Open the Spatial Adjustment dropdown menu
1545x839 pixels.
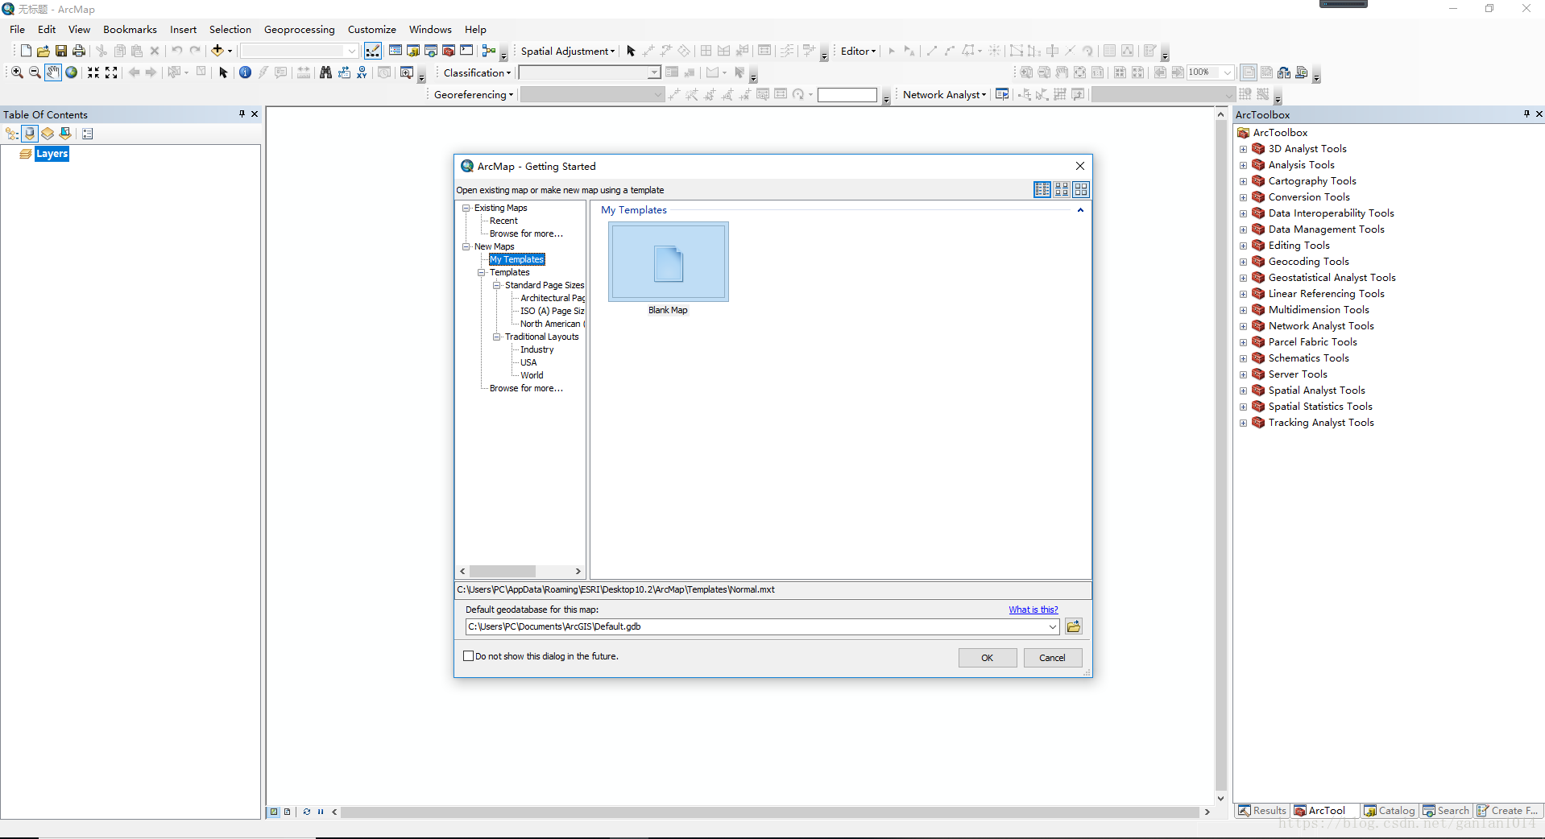pyautogui.click(x=567, y=51)
